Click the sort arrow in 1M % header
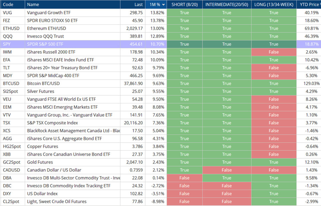The width and height of the screenshot is (321, 206). tap(163, 5)
